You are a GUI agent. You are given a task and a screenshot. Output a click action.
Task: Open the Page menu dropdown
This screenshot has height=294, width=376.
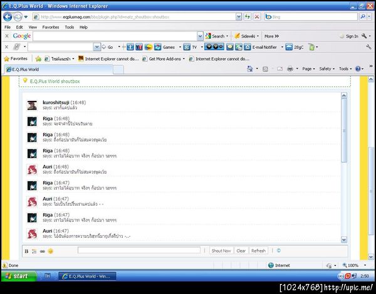[x=308, y=69]
